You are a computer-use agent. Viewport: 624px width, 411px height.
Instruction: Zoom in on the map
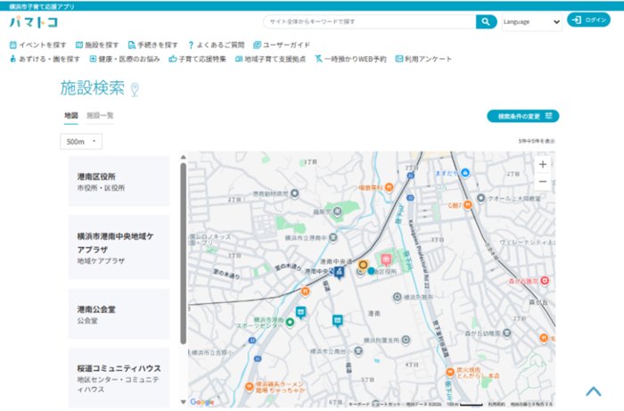coord(542,165)
